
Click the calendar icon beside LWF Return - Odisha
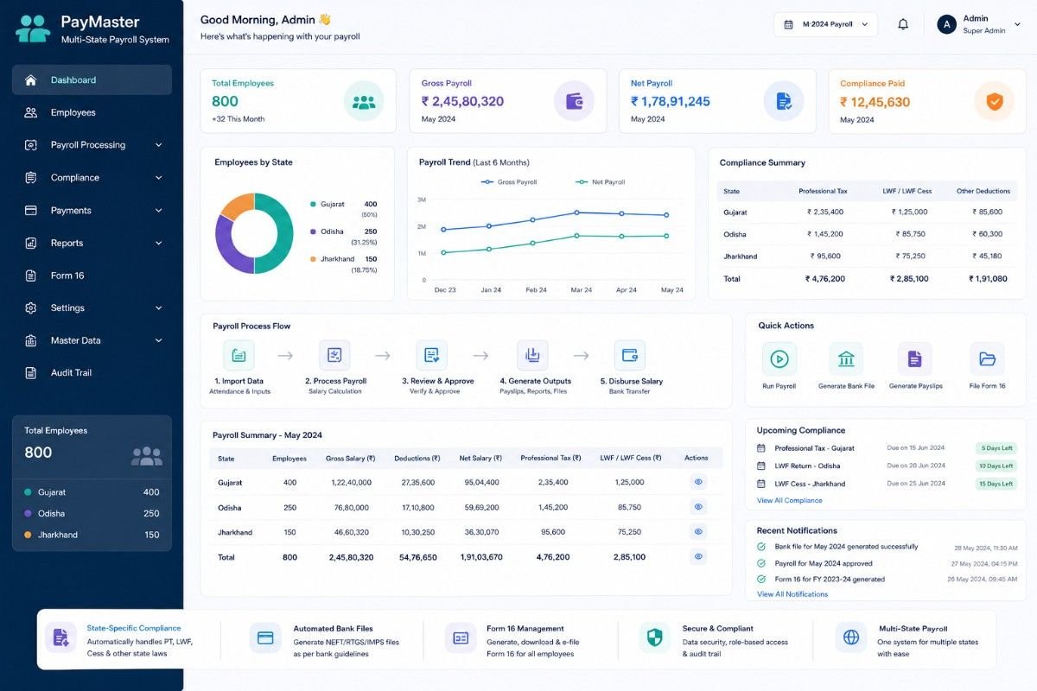pos(761,466)
